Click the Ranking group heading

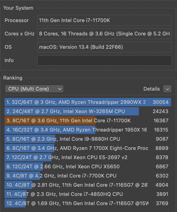[x=13, y=78]
